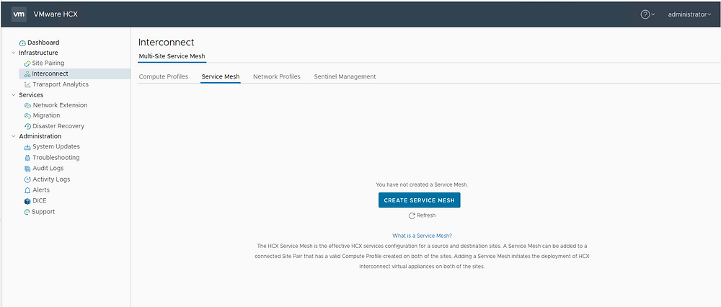Open Alerts page
721x307 pixels.
point(41,190)
